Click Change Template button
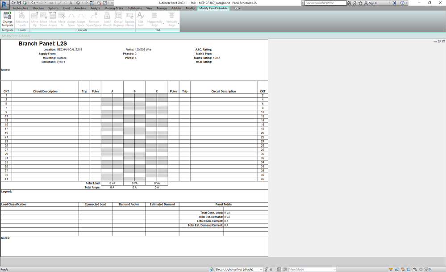This screenshot has height=272, width=446. [x=8, y=19]
